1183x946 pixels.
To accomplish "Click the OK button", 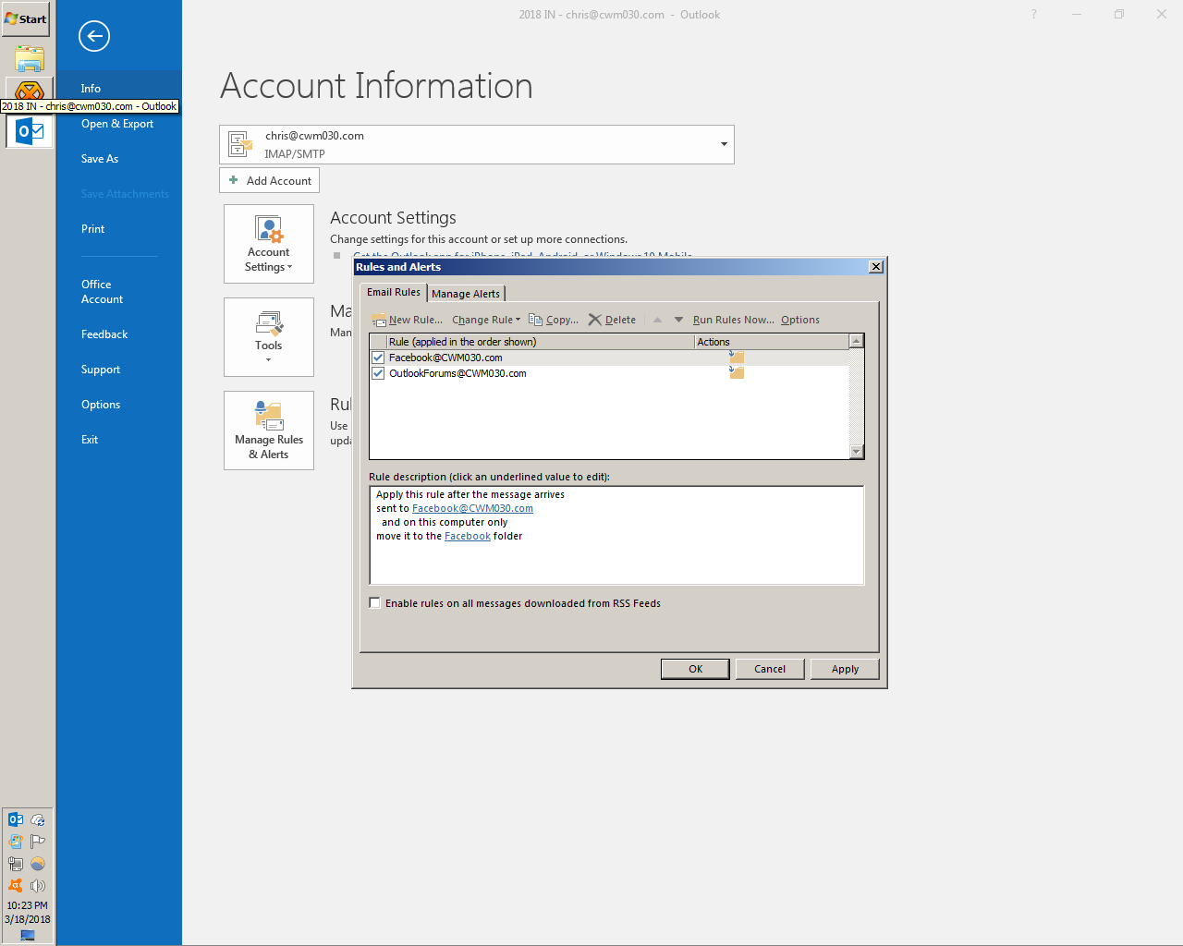I will tap(695, 669).
